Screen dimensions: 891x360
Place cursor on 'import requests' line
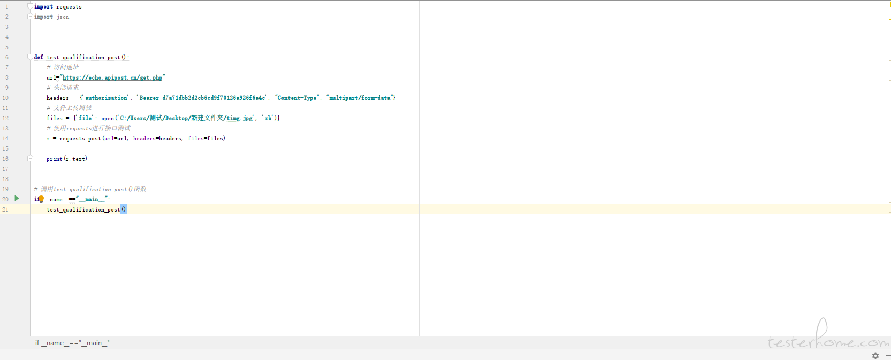(x=58, y=6)
